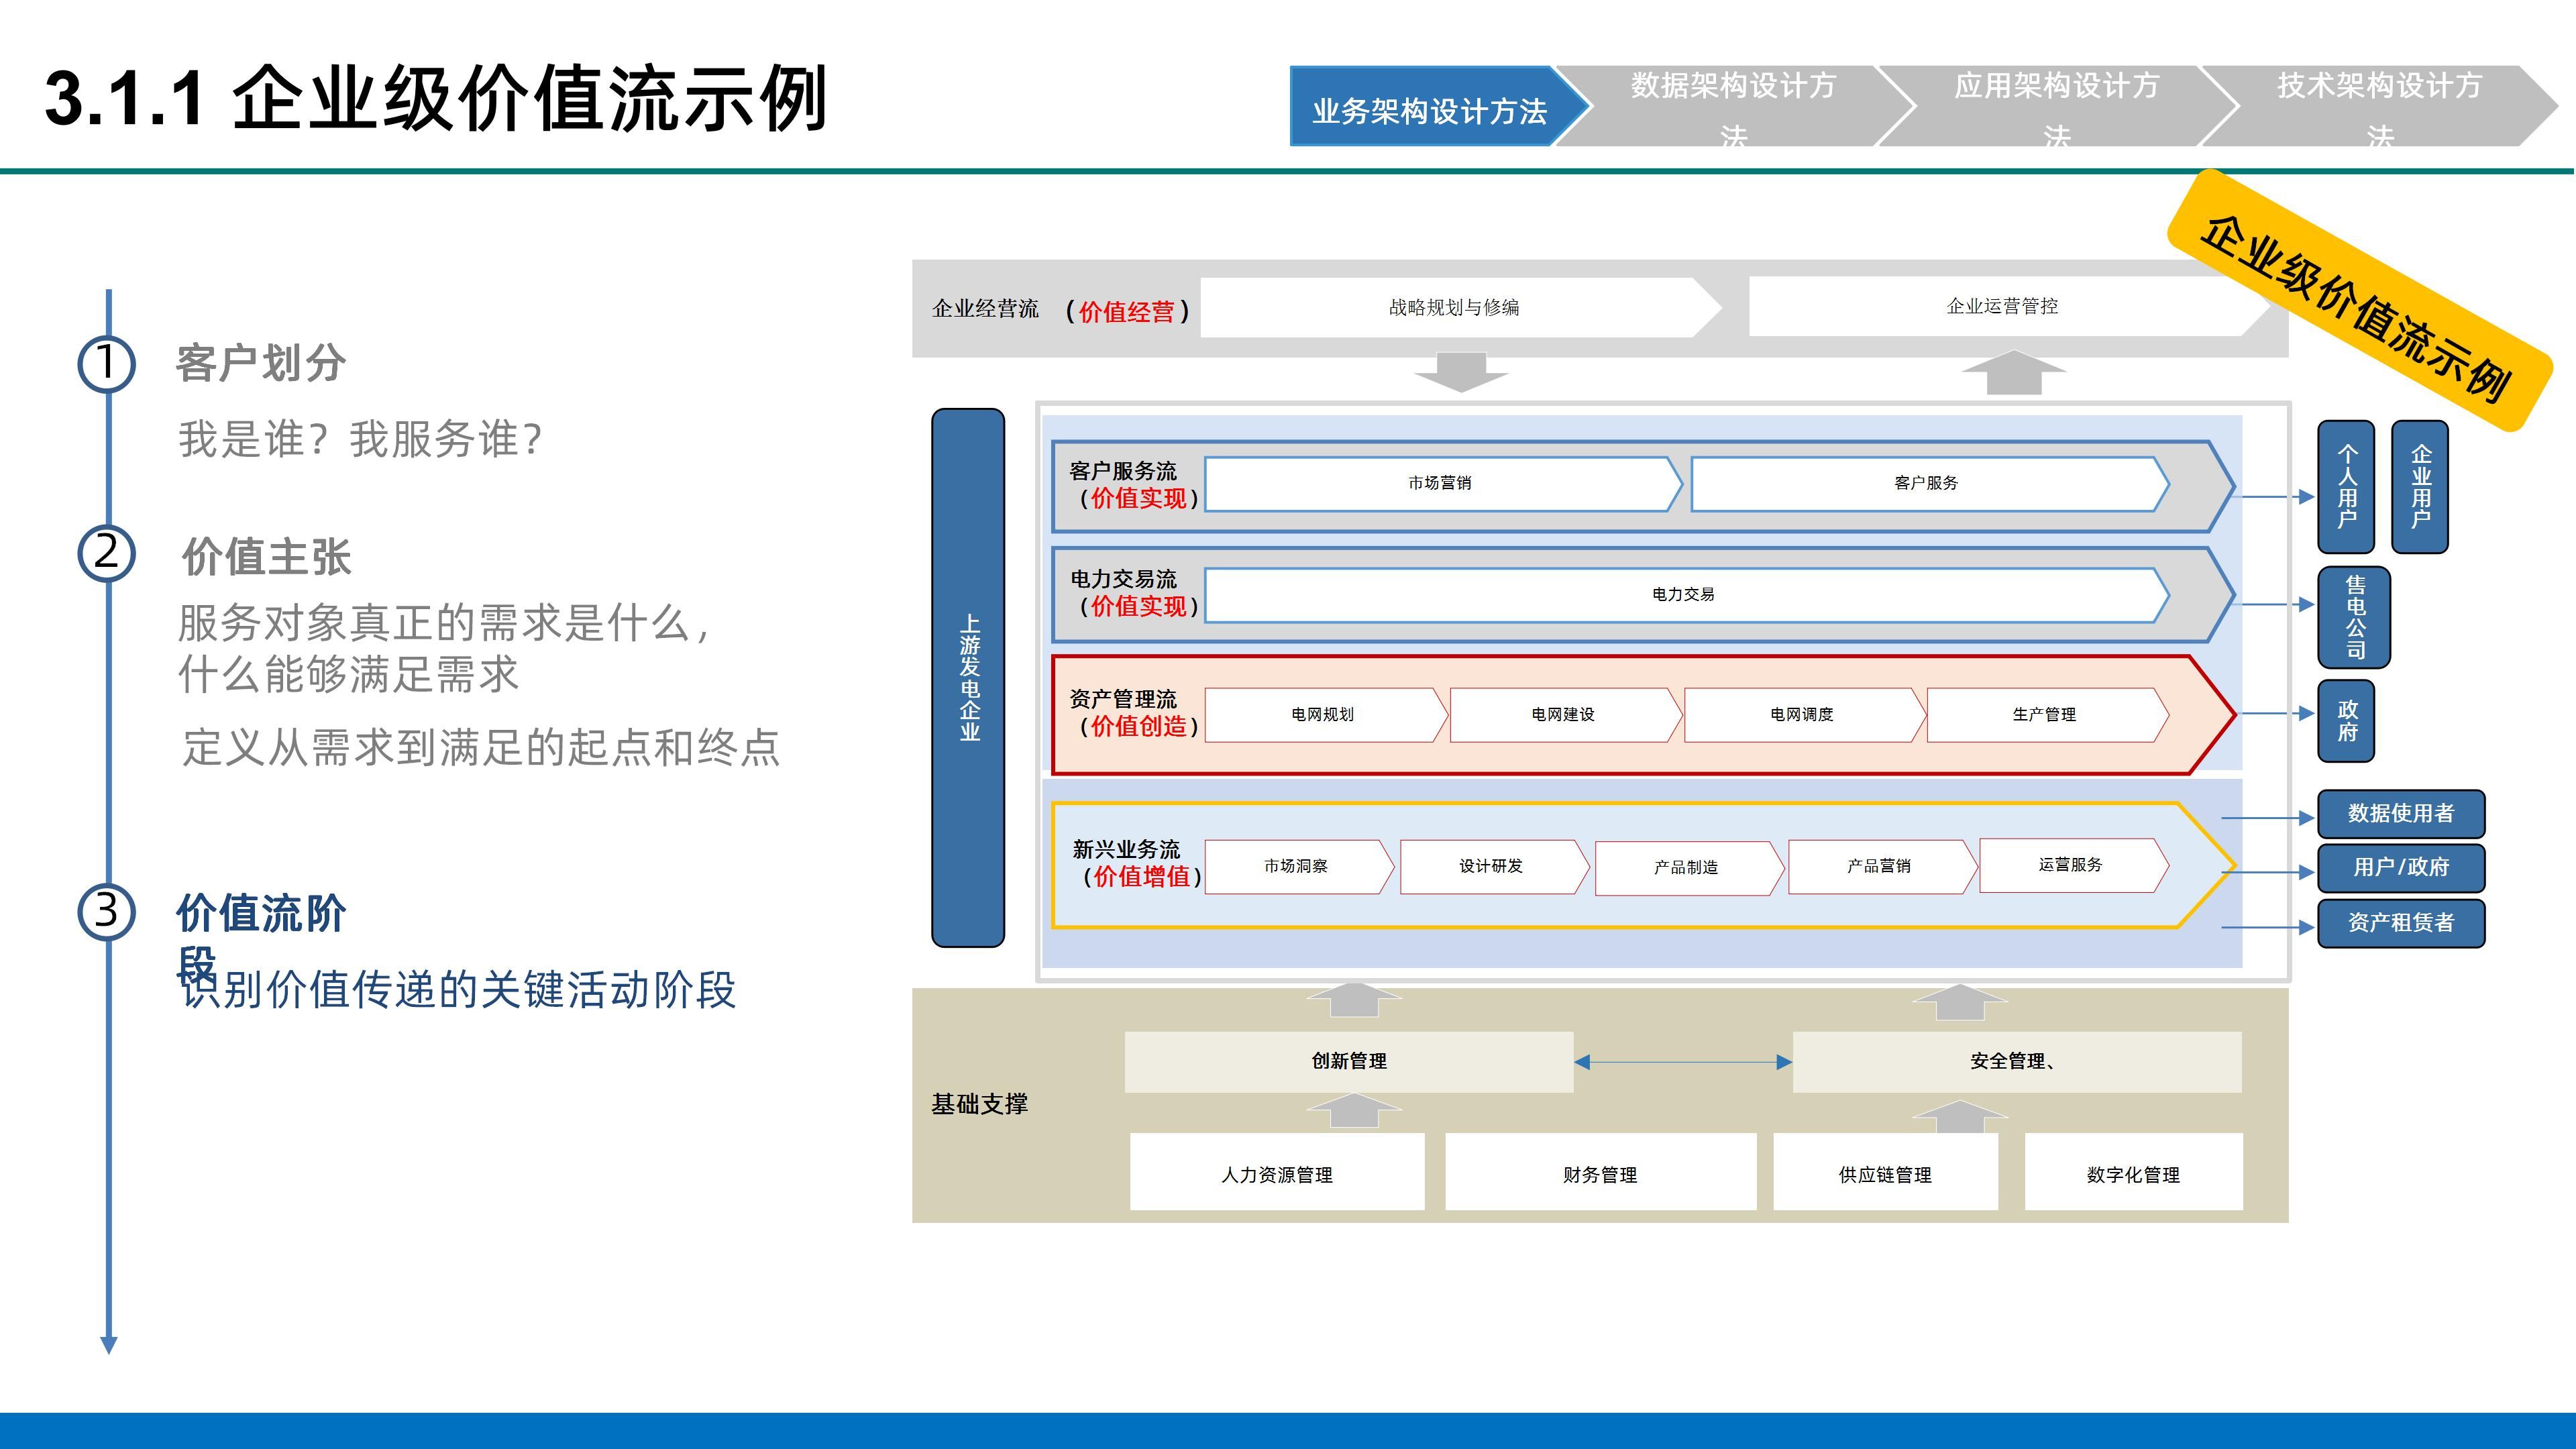2576x1449 pixels.
Task: Select the 价值主张 heading
Action: point(266,557)
